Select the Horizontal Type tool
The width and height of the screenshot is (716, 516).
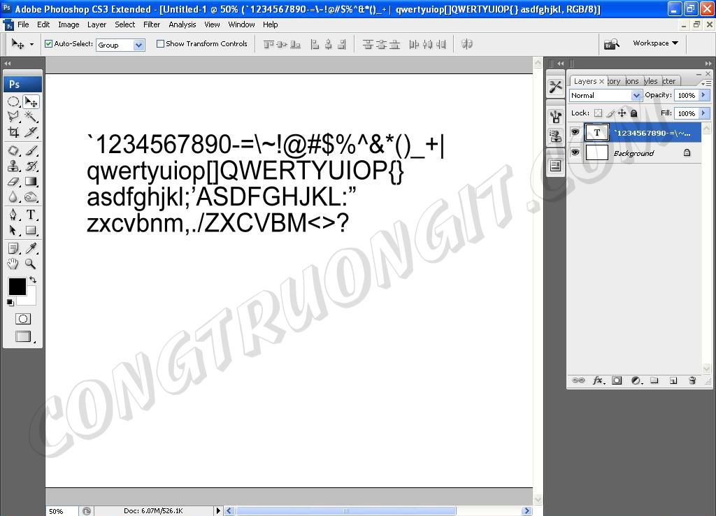pos(31,215)
